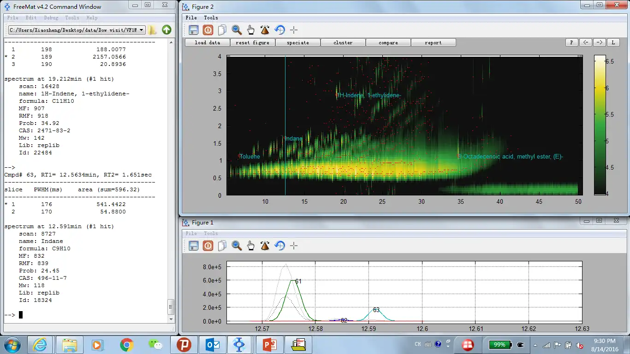Screen dimensions: 630x354
Task: Click the red power/close icon in Figure 1
Action: pos(208,246)
